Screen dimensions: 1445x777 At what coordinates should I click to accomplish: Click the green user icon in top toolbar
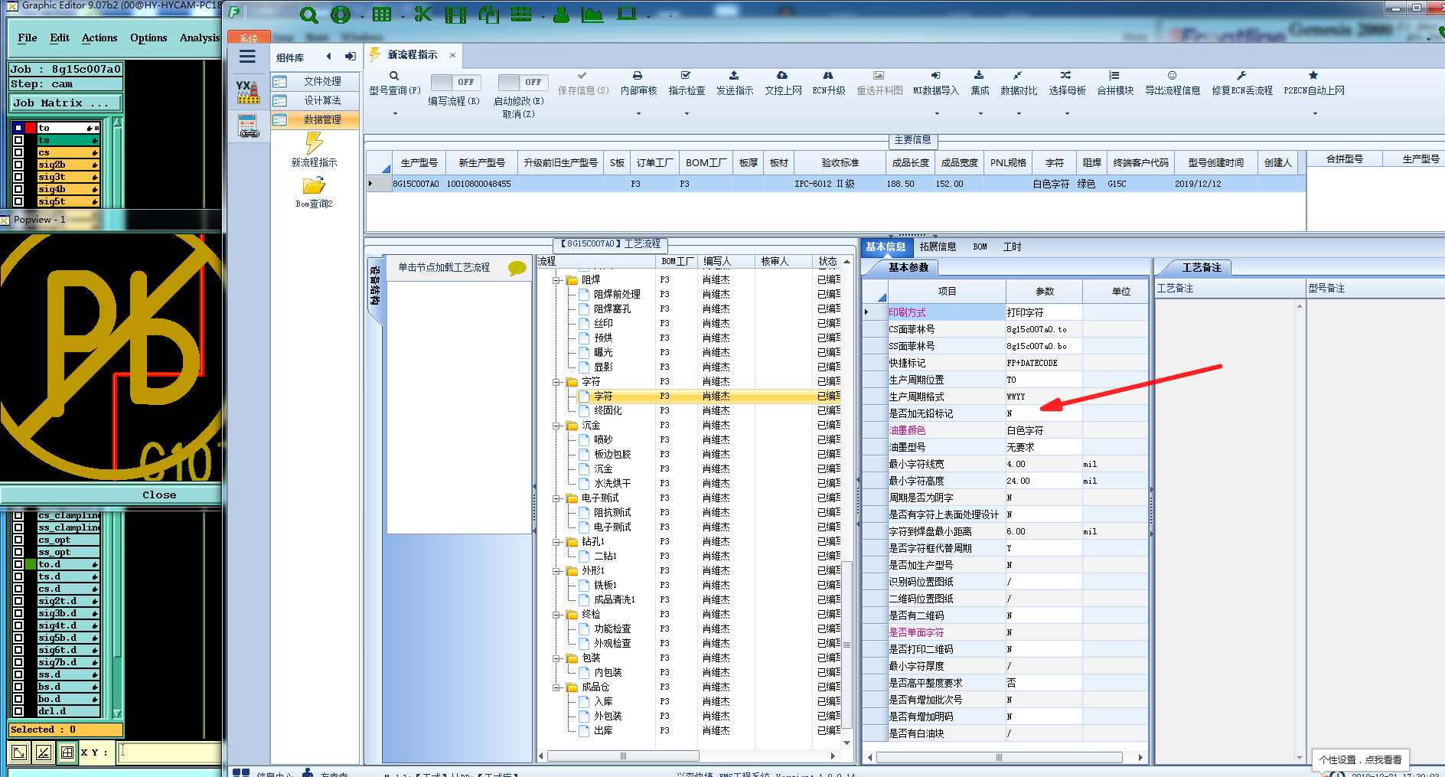click(x=561, y=15)
